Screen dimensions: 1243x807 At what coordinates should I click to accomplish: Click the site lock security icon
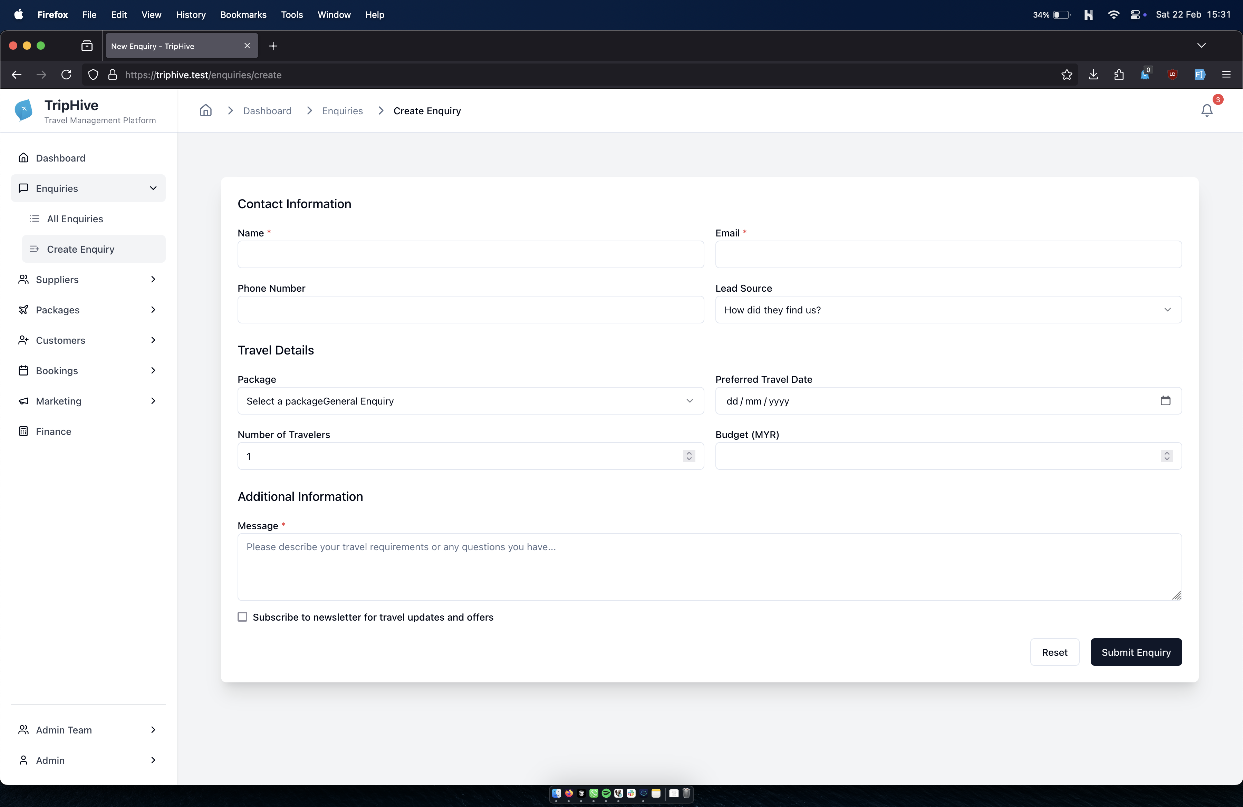(x=112, y=75)
